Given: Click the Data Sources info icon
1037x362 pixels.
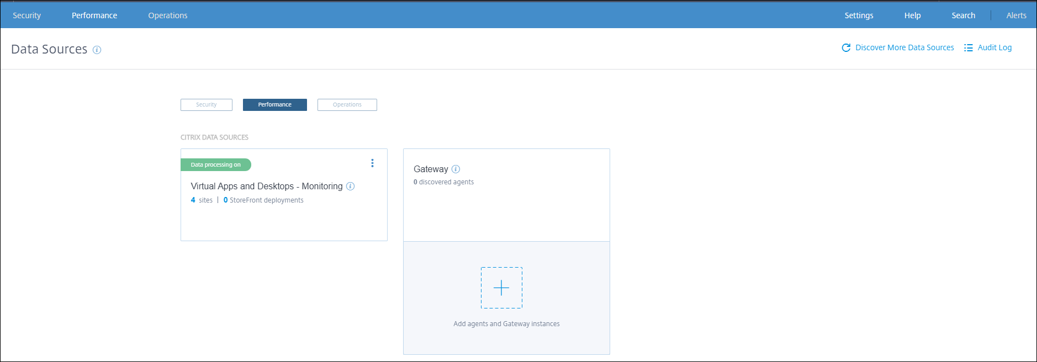Looking at the screenshot, I should [x=97, y=50].
